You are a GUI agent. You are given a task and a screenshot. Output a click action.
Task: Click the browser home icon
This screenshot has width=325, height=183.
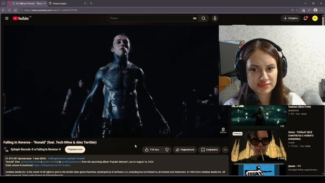pos(15,10)
